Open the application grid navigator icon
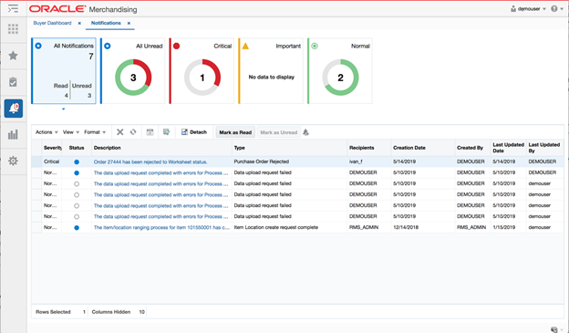569x333 pixels. (13, 29)
